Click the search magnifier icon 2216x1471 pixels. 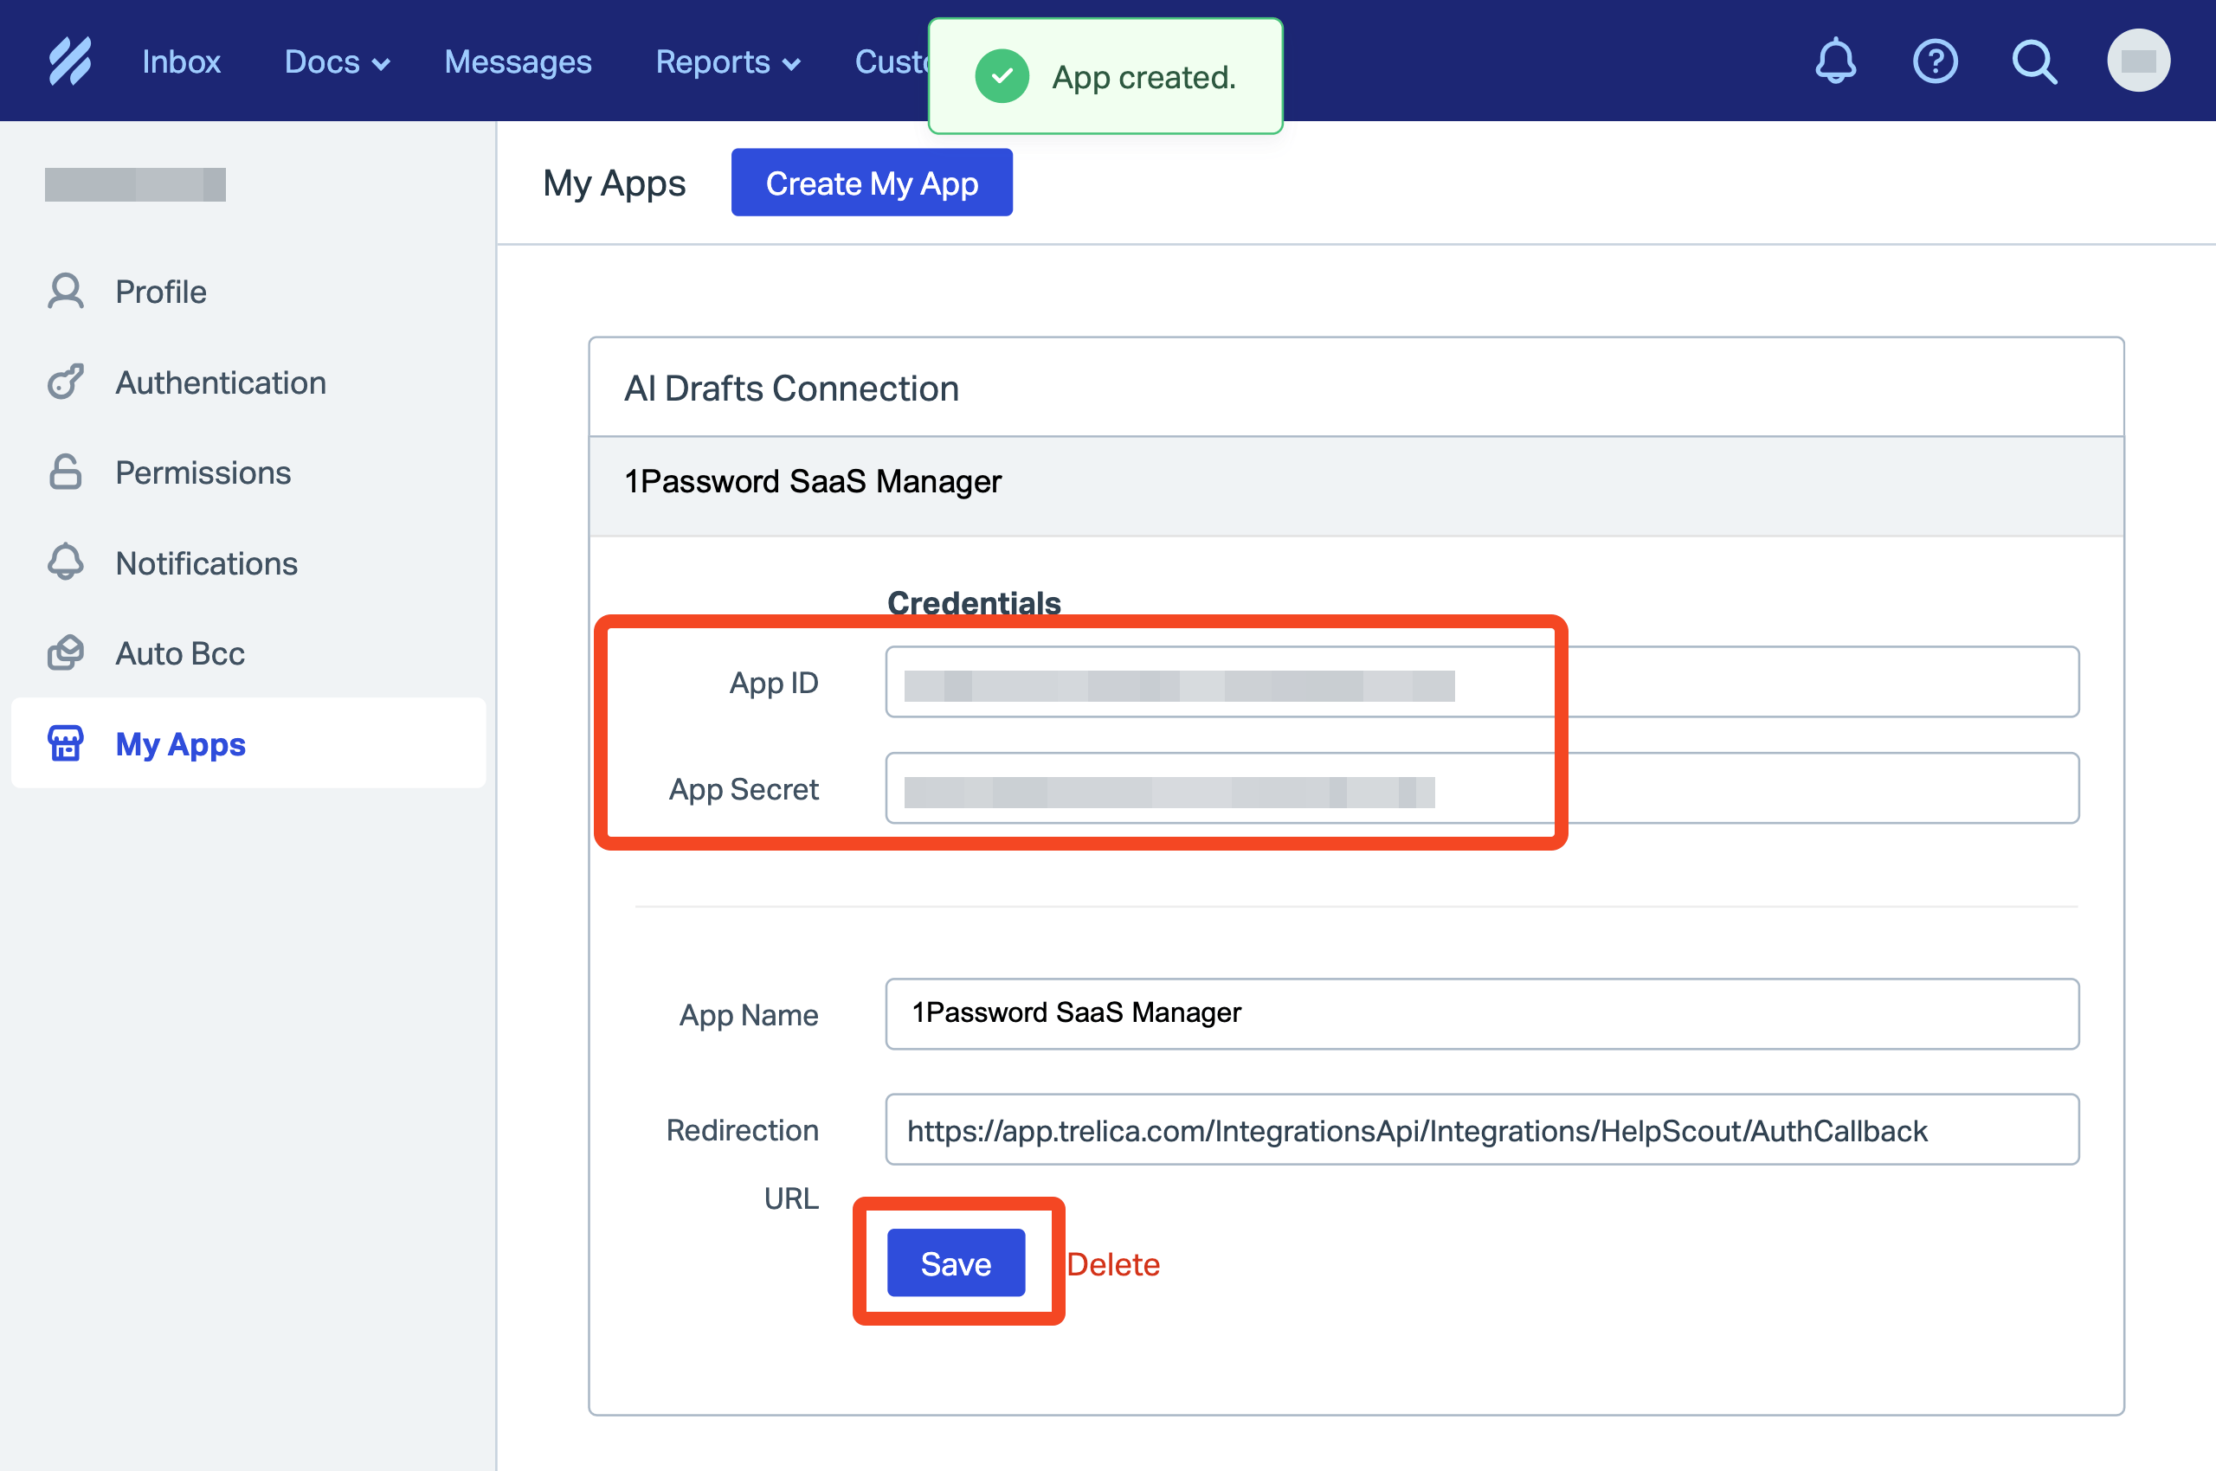(2034, 61)
